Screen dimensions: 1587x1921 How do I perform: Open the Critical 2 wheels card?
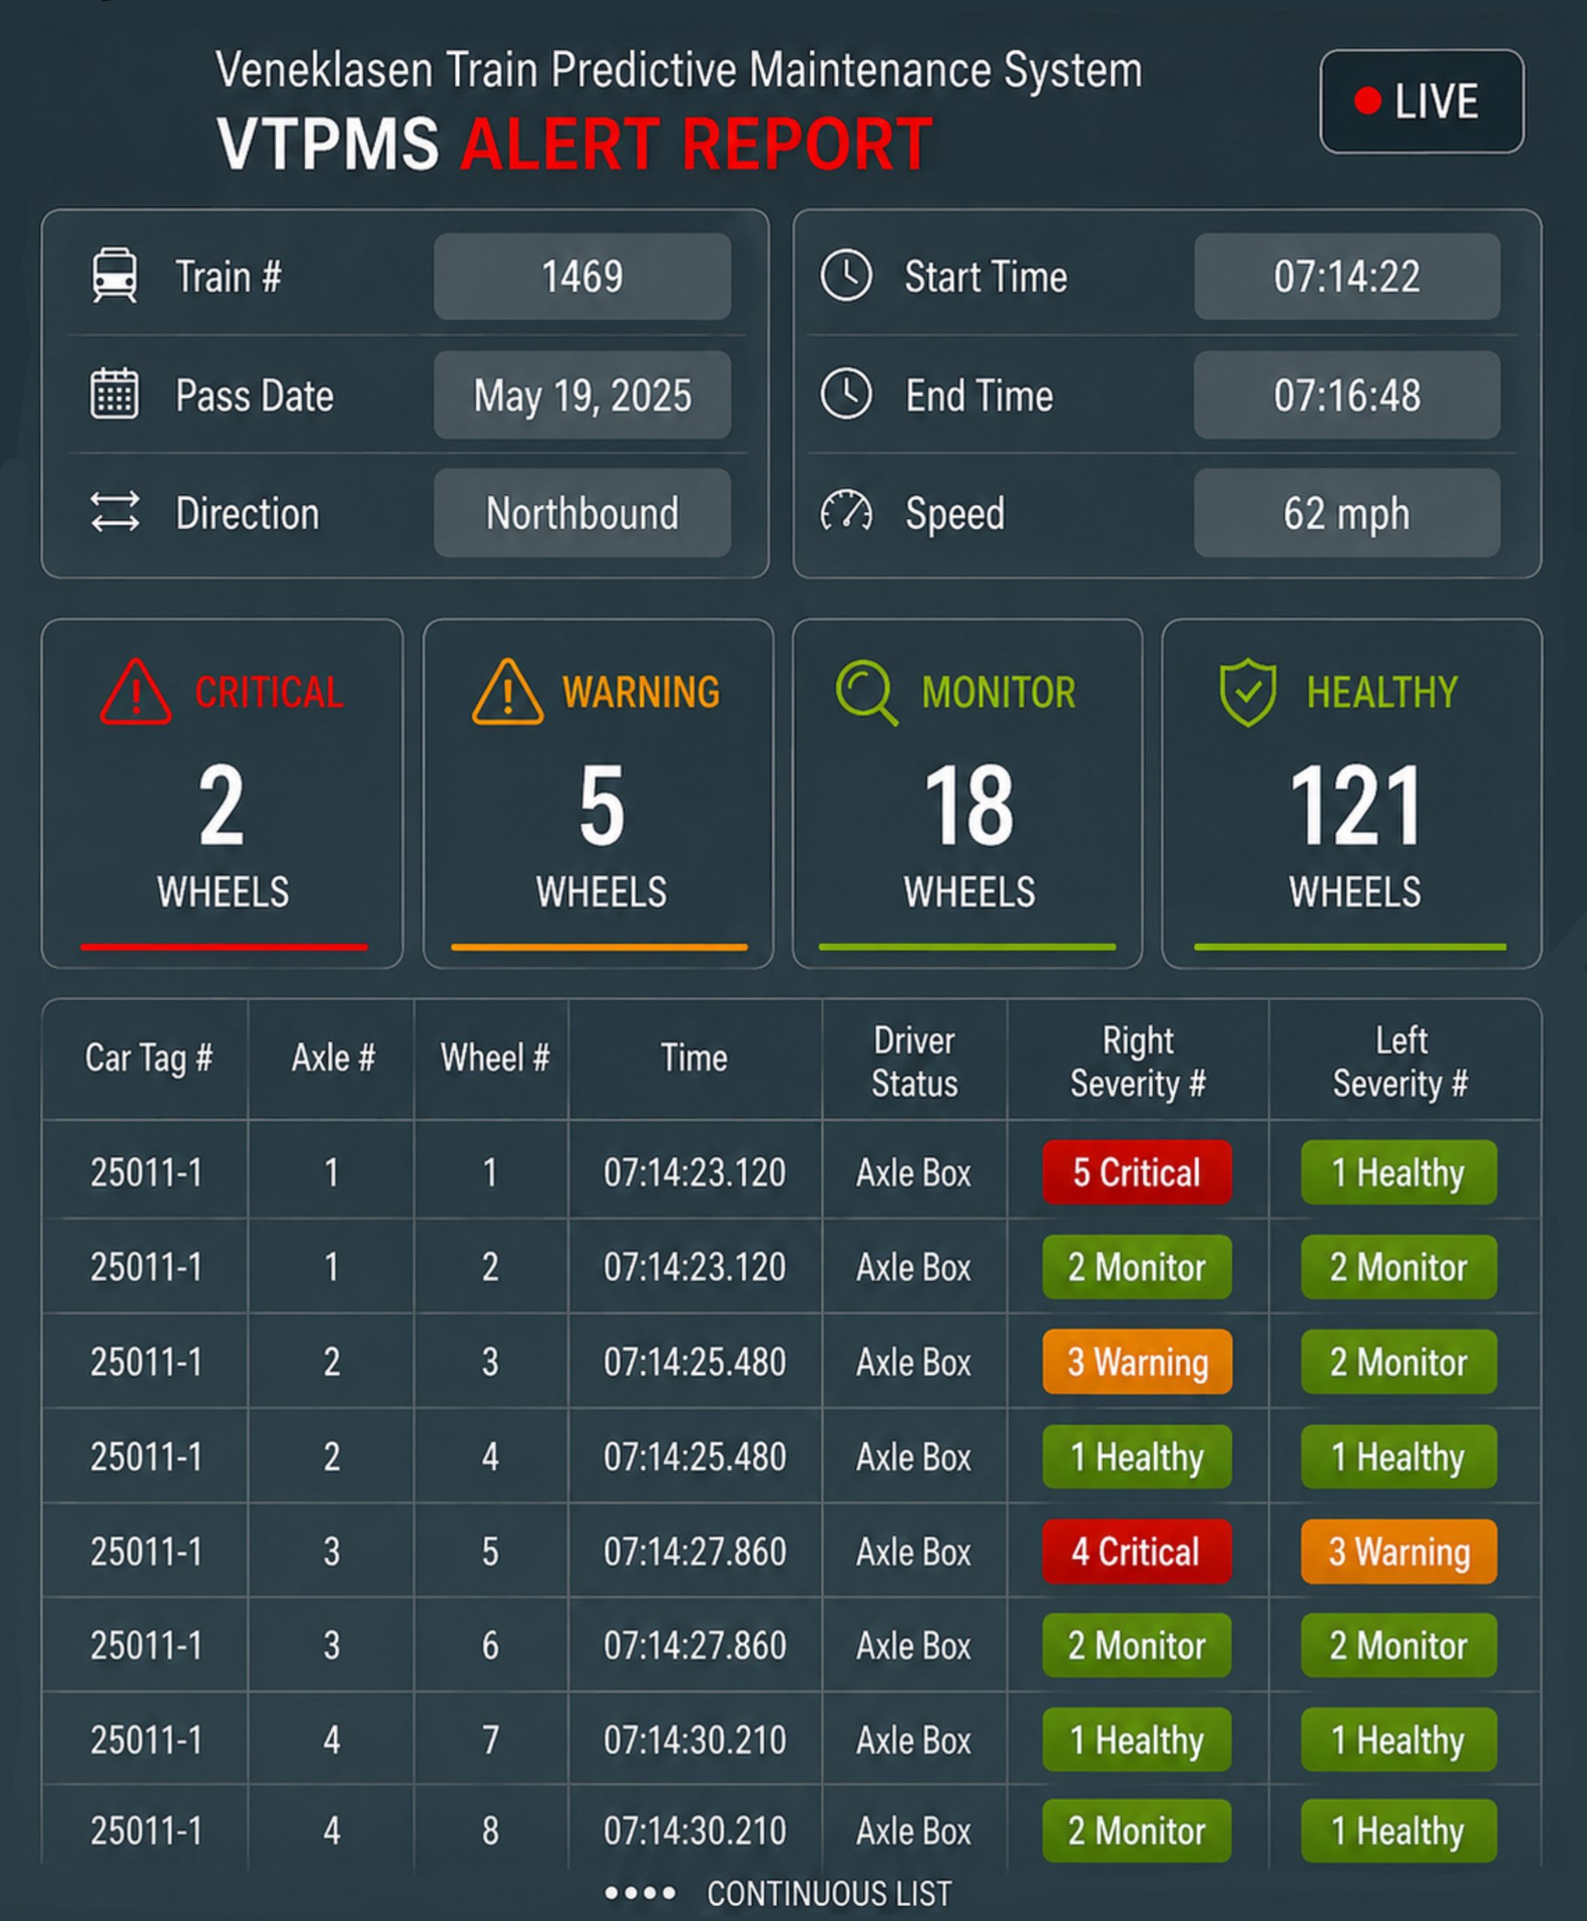[222, 794]
